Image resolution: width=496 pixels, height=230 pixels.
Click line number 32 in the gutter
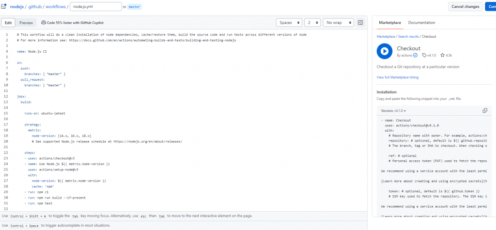point(7,209)
